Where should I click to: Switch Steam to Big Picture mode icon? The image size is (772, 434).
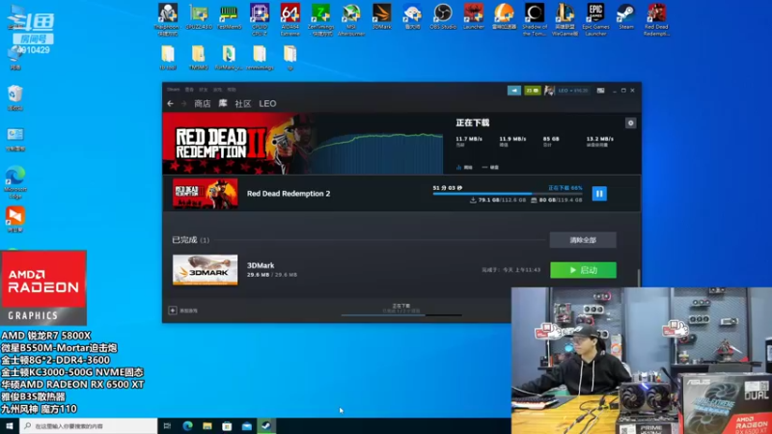[600, 91]
